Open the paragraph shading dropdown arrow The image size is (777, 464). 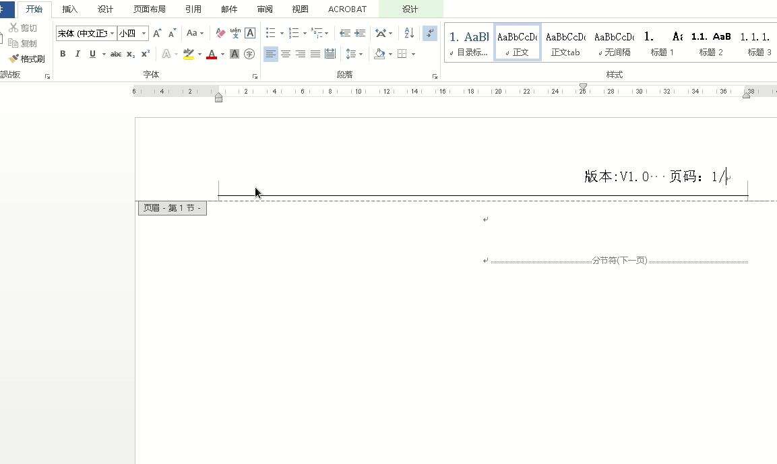tap(390, 54)
